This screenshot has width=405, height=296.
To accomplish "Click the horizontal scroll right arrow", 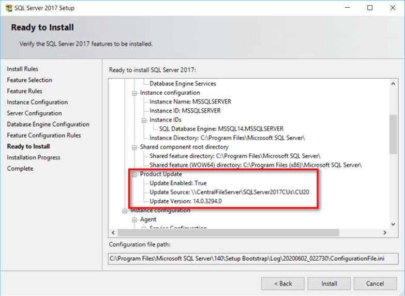I will 385,233.
